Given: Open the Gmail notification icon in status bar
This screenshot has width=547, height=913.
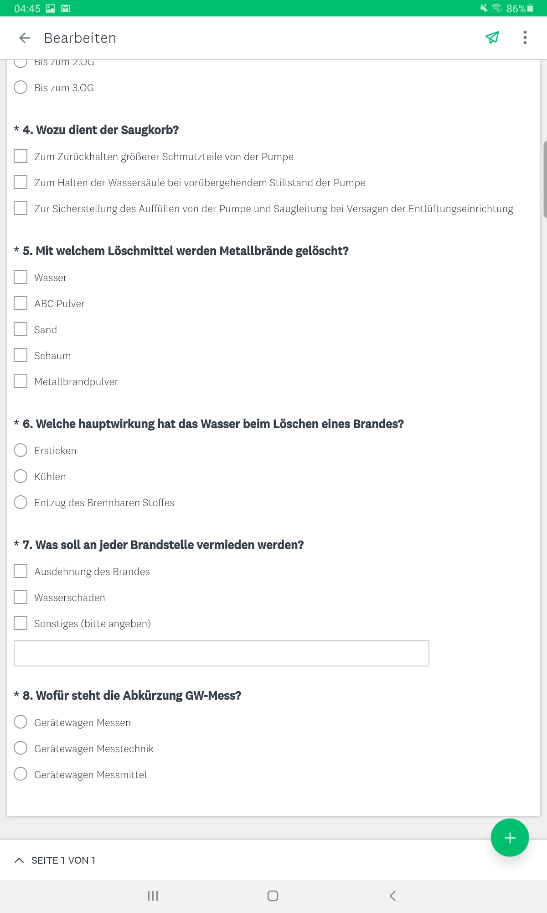Looking at the screenshot, I should (66, 8).
